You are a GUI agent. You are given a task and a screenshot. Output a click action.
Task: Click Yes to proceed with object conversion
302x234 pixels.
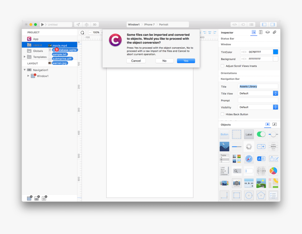click(x=186, y=61)
